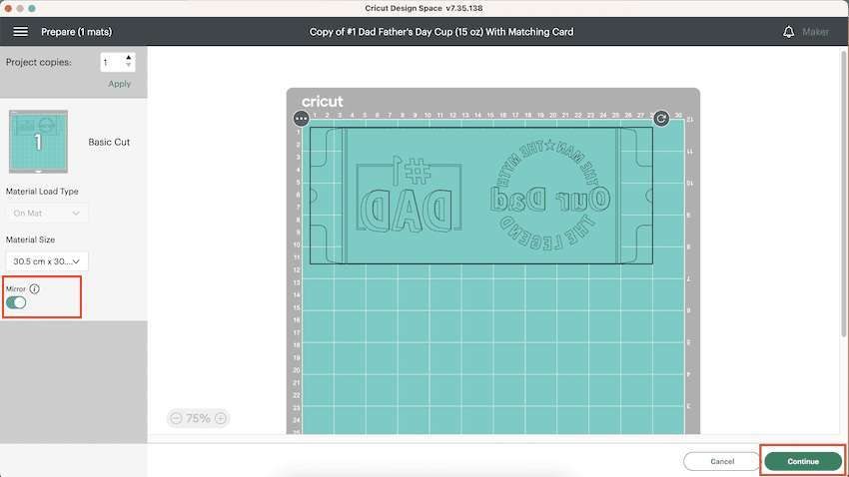Click the Prepare (1 mats) title
The width and height of the screenshot is (849, 477).
[x=76, y=32]
